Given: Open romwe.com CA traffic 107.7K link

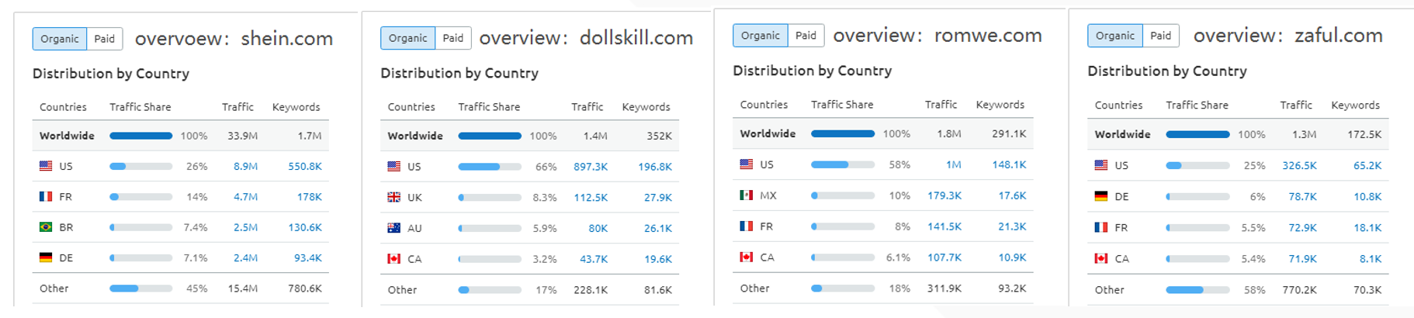Looking at the screenshot, I should point(944,257).
